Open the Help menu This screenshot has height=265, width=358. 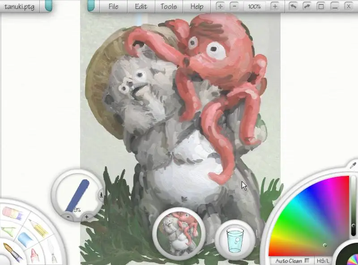(x=197, y=6)
